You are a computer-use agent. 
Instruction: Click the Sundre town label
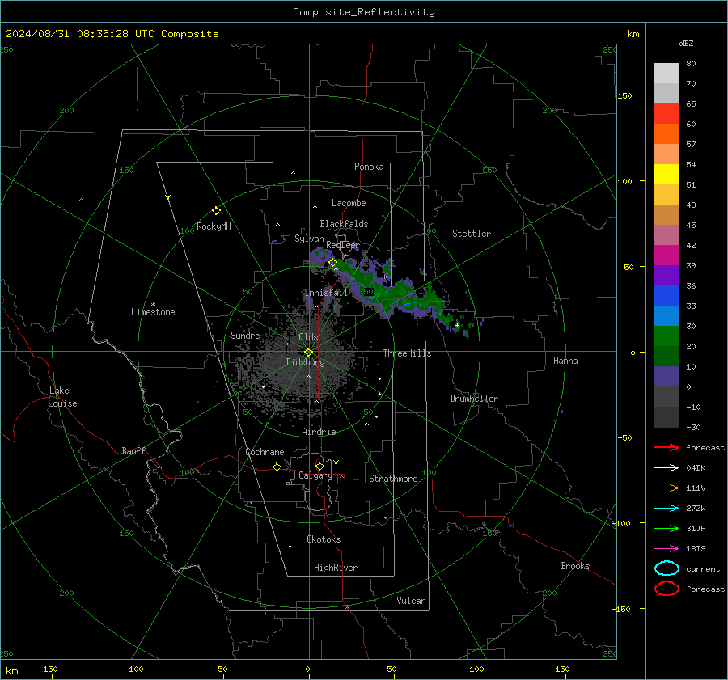pos(245,336)
